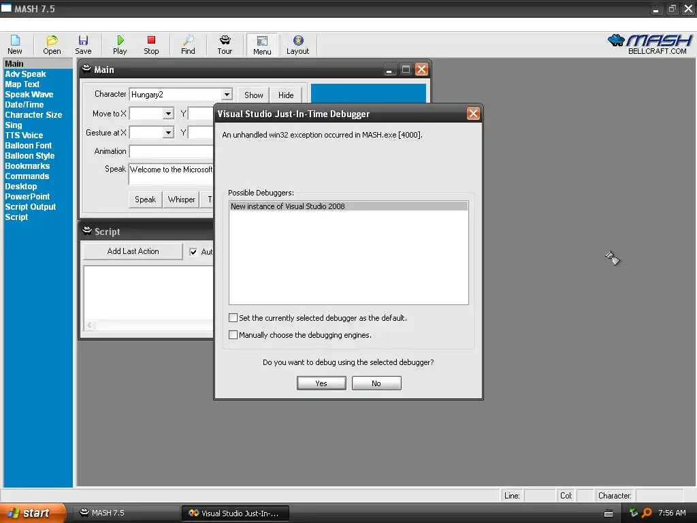Click the orange magnifier tray icon
Viewport: 697px width, 523px height.
647,513
